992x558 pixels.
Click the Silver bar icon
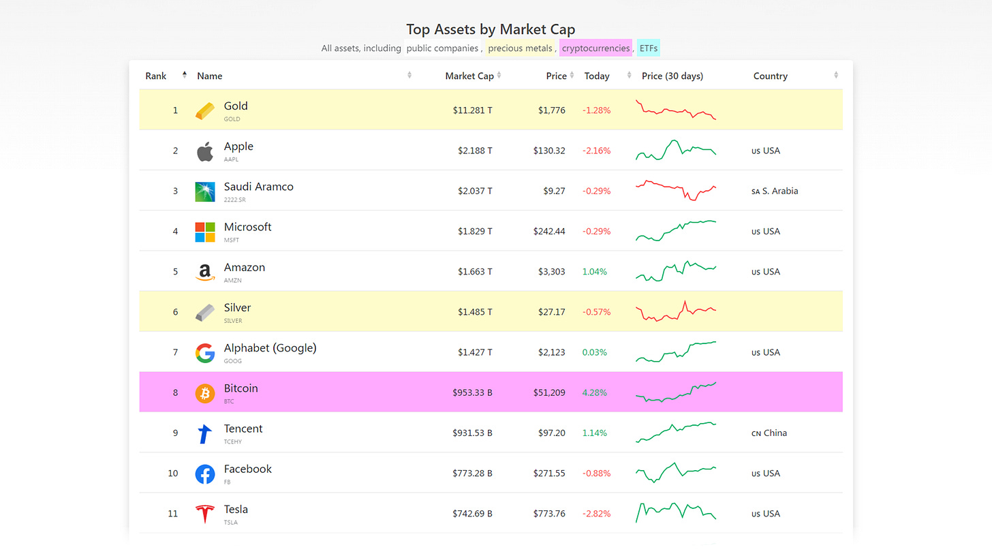204,313
